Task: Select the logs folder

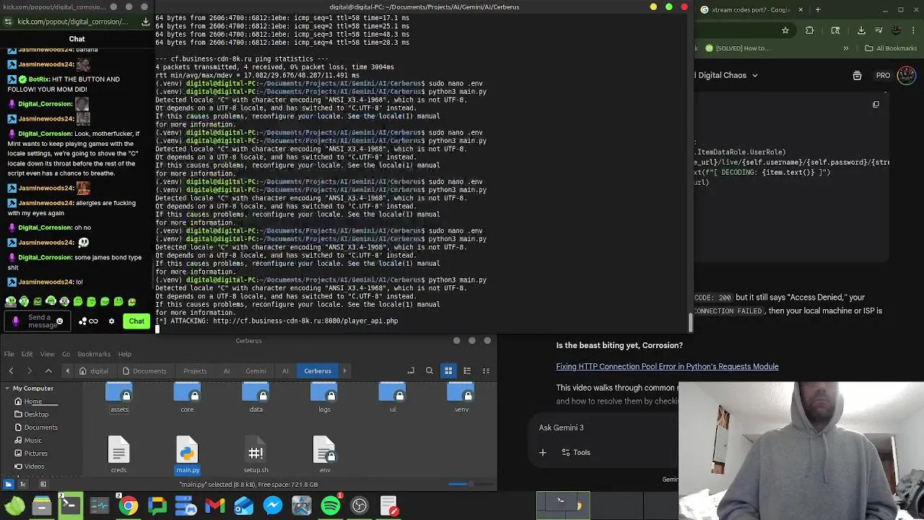Action: (324, 398)
